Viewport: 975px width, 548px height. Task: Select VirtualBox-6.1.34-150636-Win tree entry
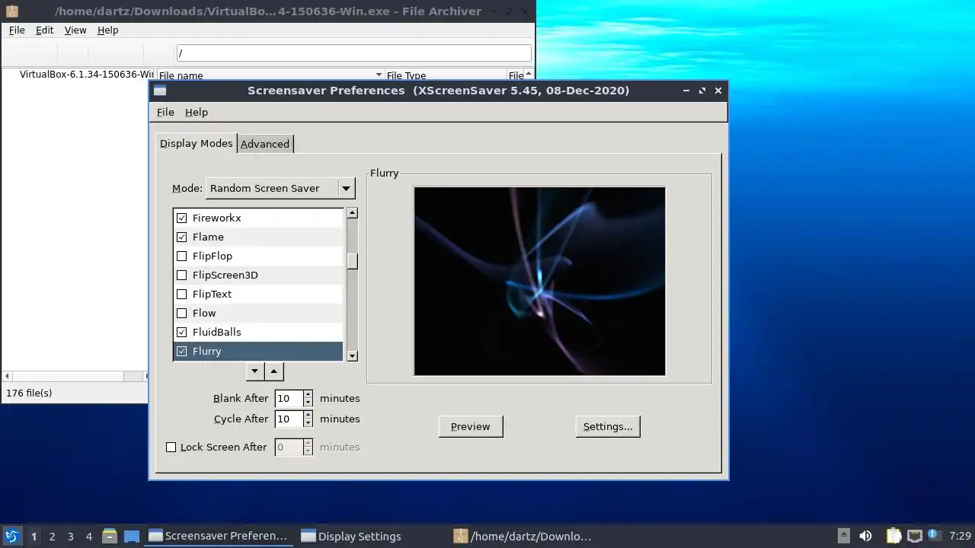pos(86,75)
